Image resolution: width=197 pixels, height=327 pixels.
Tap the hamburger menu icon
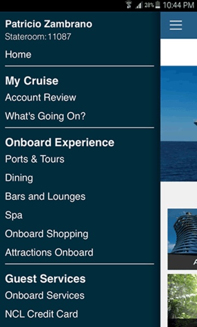(x=176, y=25)
